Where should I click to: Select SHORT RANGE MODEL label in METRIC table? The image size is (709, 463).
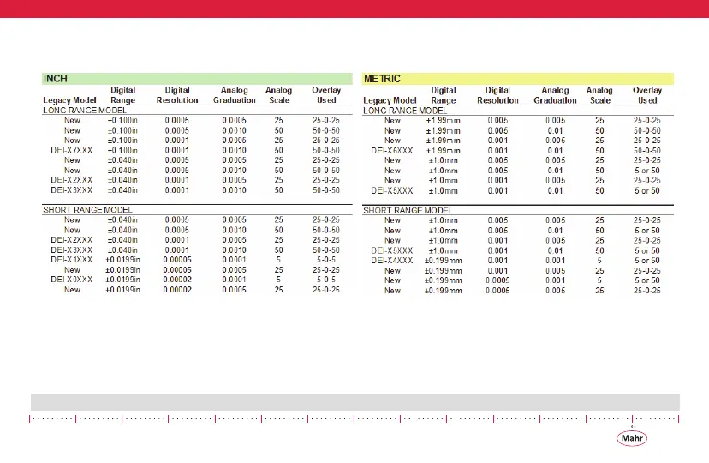click(x=408, y=211)
